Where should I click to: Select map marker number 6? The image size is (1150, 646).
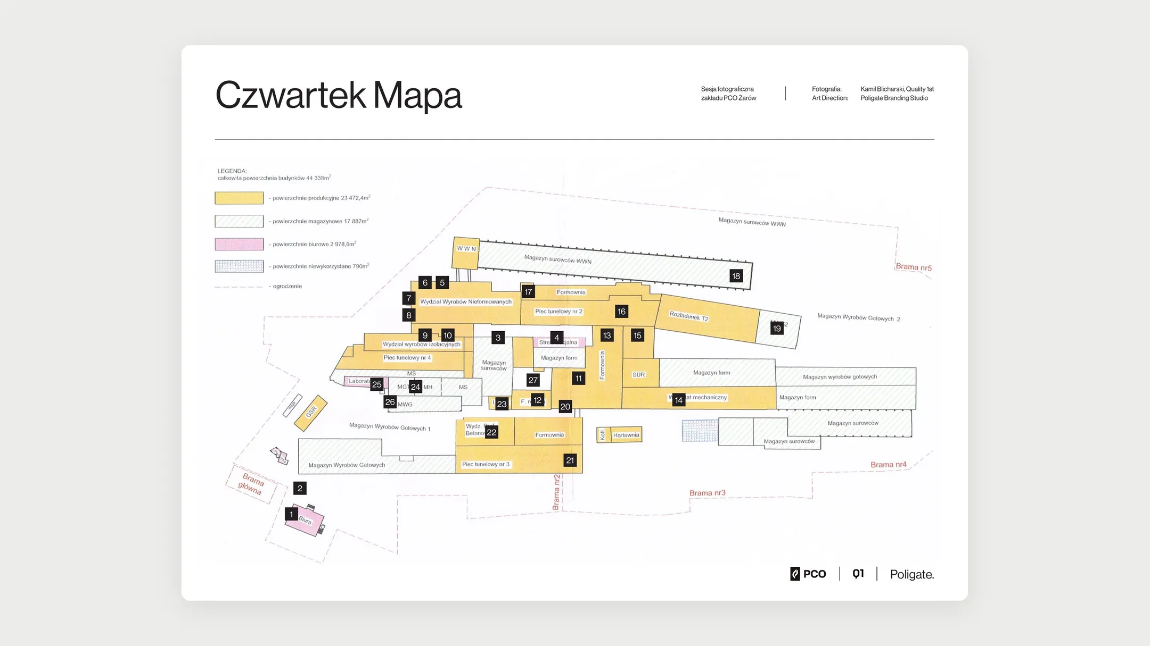(425, 282)
